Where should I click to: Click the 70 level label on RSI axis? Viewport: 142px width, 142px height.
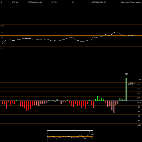[x=2, y=33]
